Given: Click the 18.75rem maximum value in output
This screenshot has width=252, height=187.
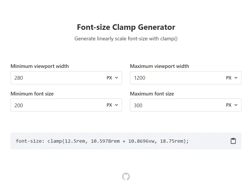Looking at the screenshot, I should pyautogui.click(x=172, y=141).
